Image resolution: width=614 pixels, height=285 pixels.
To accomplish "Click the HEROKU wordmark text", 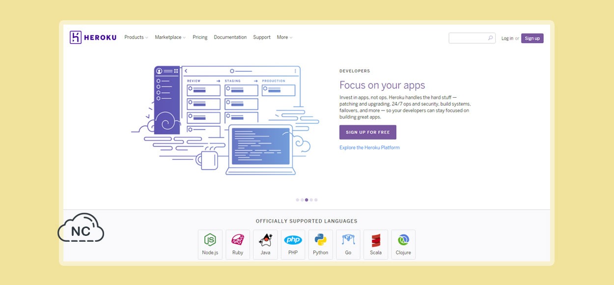I will pyautogui.click(x=101, y=37).
